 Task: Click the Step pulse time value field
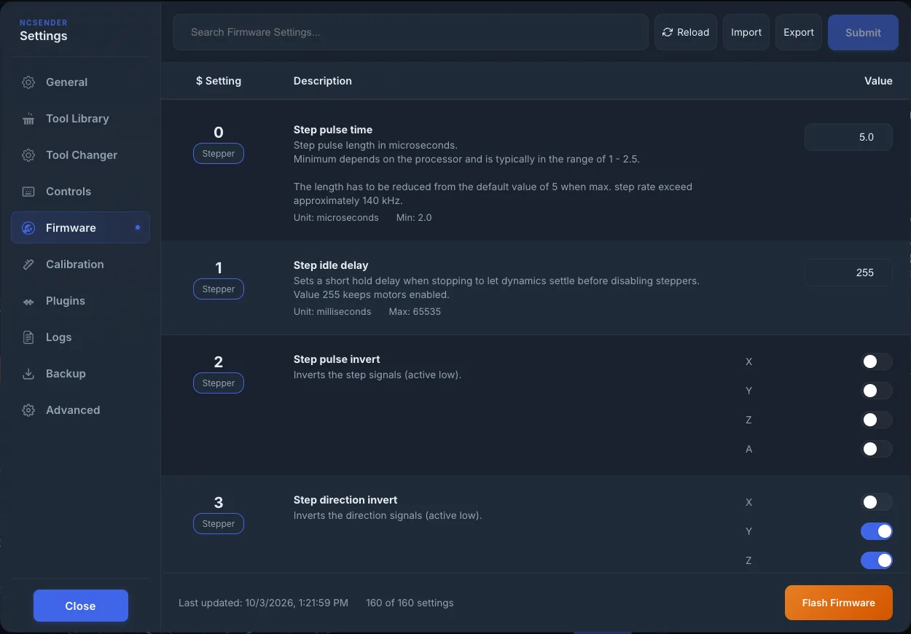click(848, 137)
